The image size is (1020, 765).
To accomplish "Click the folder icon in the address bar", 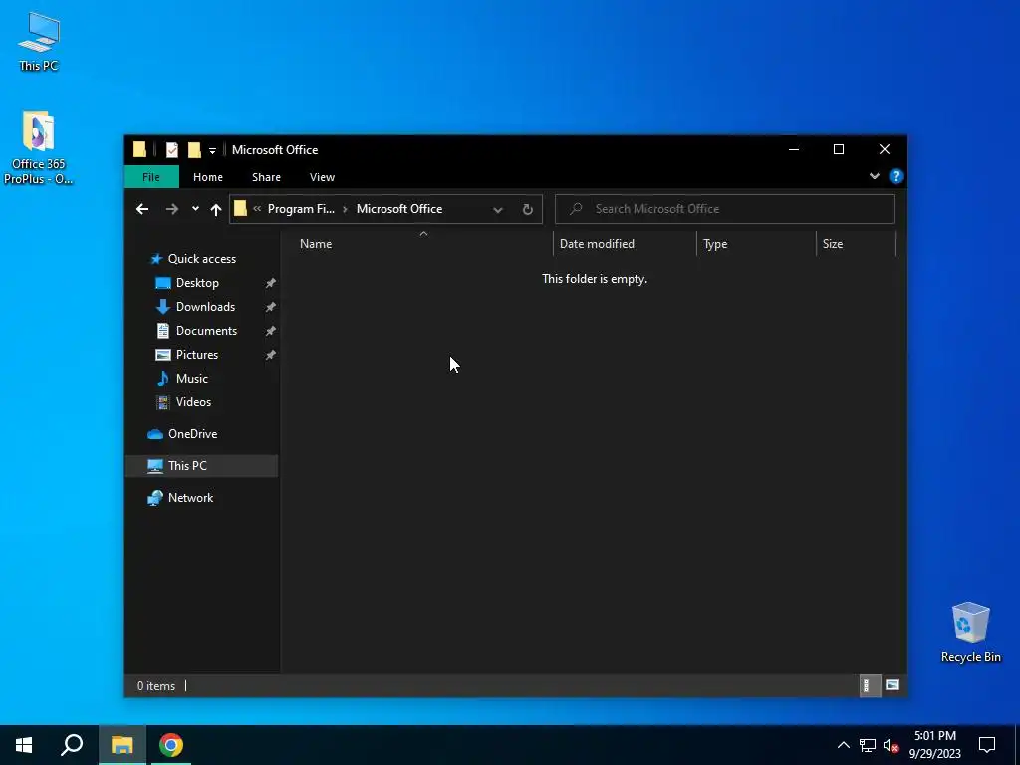I will pyautogui.click(x=240, y=209).
